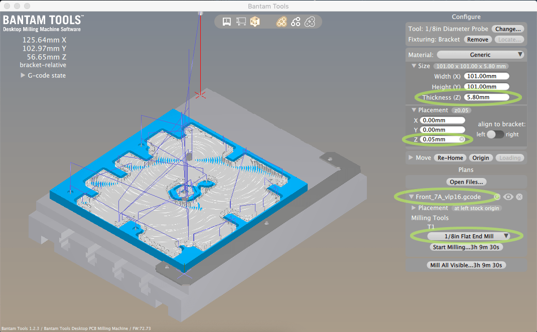Click the 56.65mm Z coordinate readout

47,57
